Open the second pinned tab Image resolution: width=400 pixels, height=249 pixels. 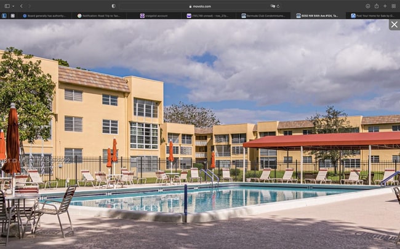click(x=12, y=15)
